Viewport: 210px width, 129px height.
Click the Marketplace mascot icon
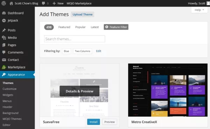coord(4,67)
